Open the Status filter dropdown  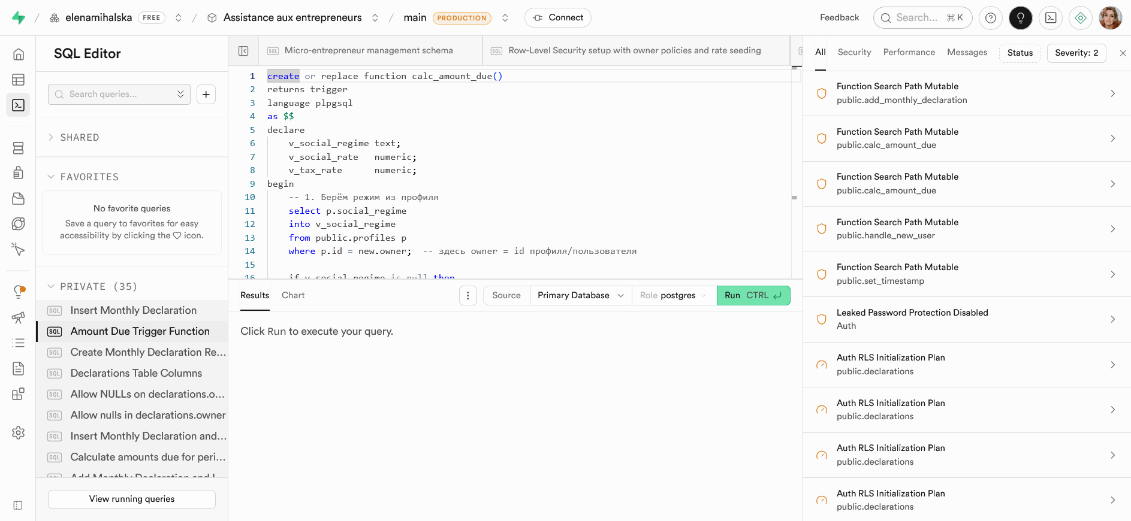click(1020, 53)
